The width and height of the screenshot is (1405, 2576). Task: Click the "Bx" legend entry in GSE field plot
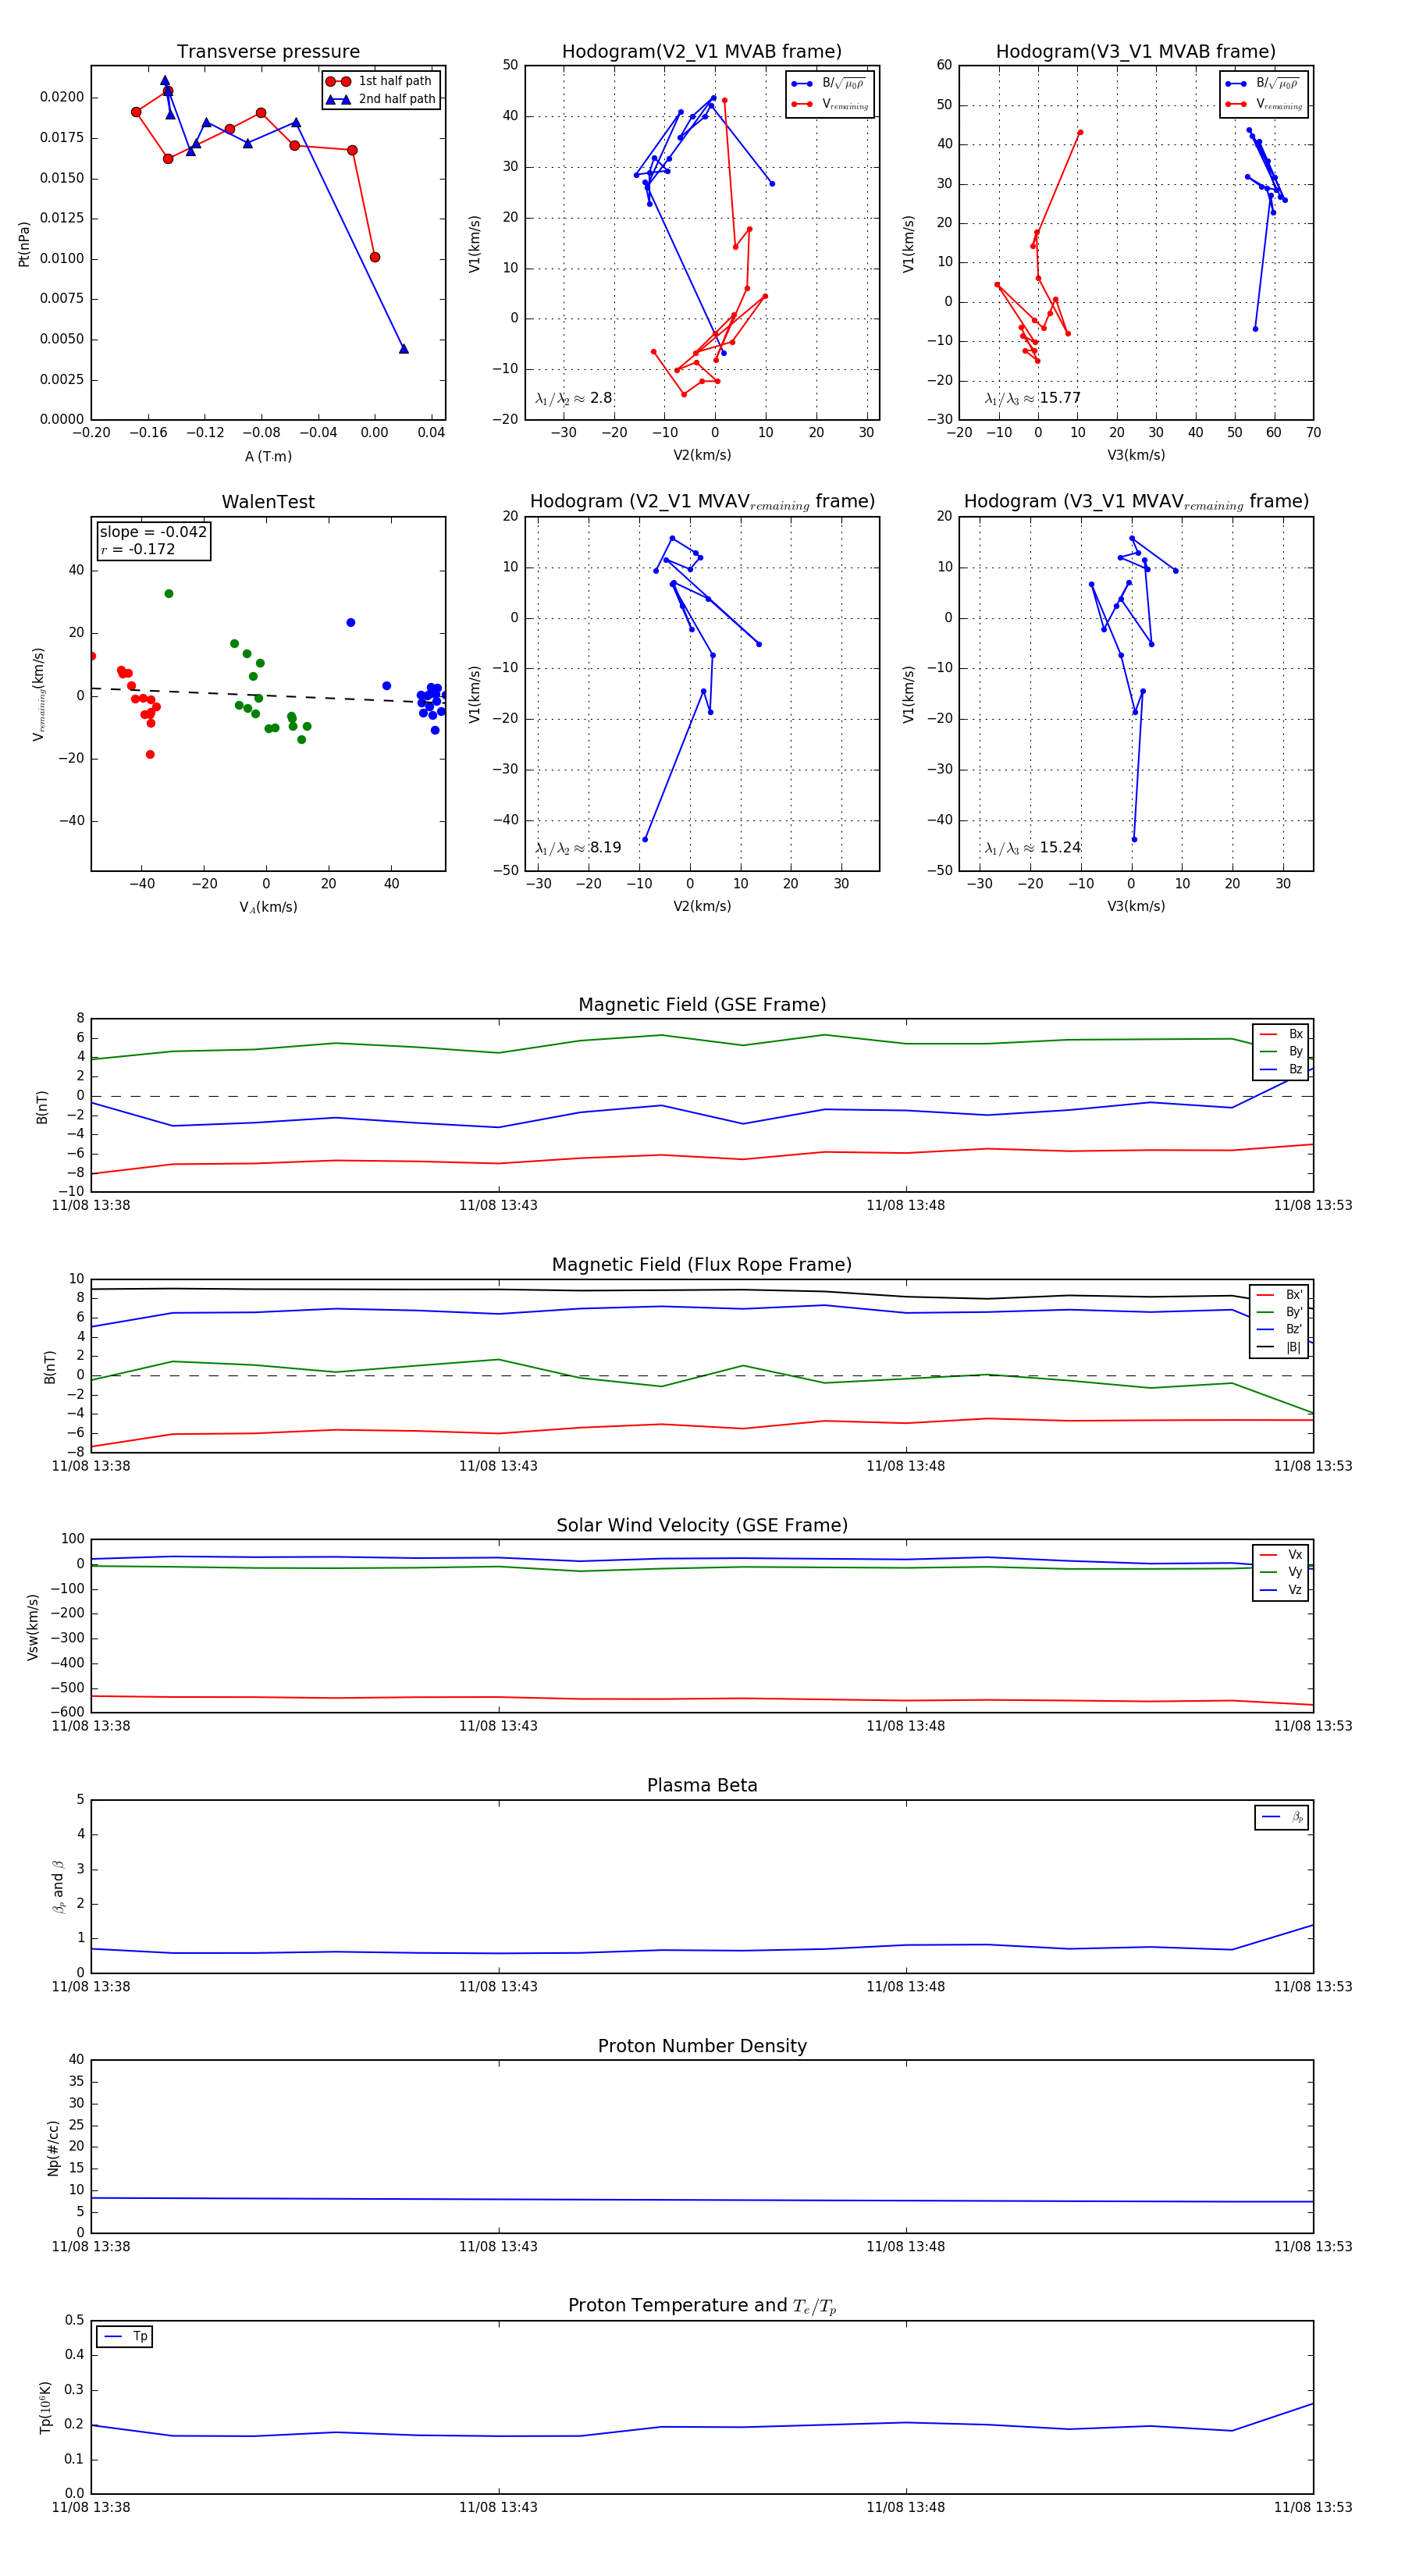[1281, 1034]
